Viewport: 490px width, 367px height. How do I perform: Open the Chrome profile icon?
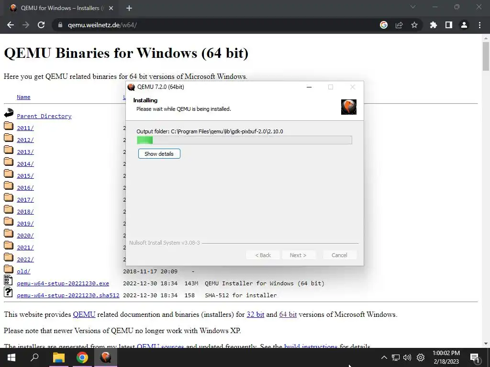pyautogui.click(x=464, y=25)
